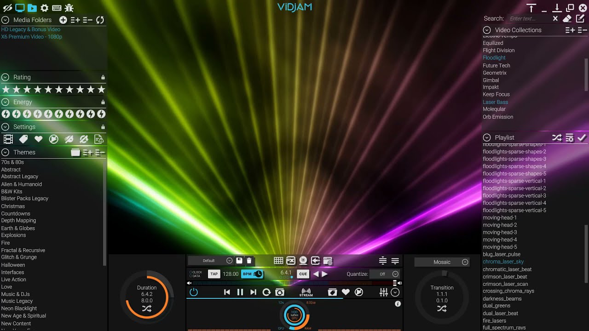Click the CUE button
This screenshot has height=331, width=589.
click(303, 274)
